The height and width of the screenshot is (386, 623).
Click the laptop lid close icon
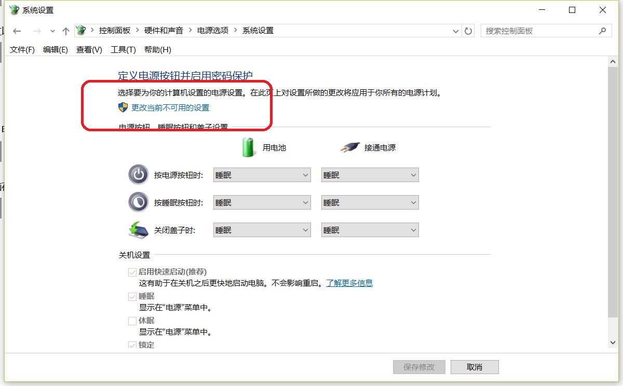point(138,229)
